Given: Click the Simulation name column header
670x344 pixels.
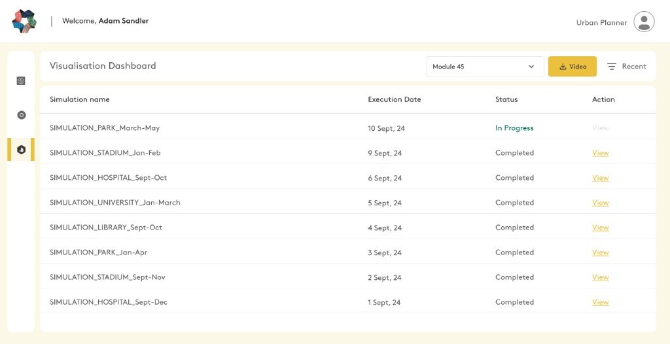Looking at the screenshot, I should click(x=79, y=99).
